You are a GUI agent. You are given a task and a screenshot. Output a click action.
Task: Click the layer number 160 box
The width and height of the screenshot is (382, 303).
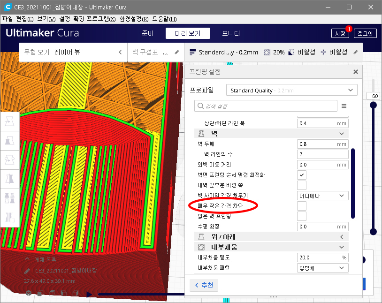(x=374, y=96)
